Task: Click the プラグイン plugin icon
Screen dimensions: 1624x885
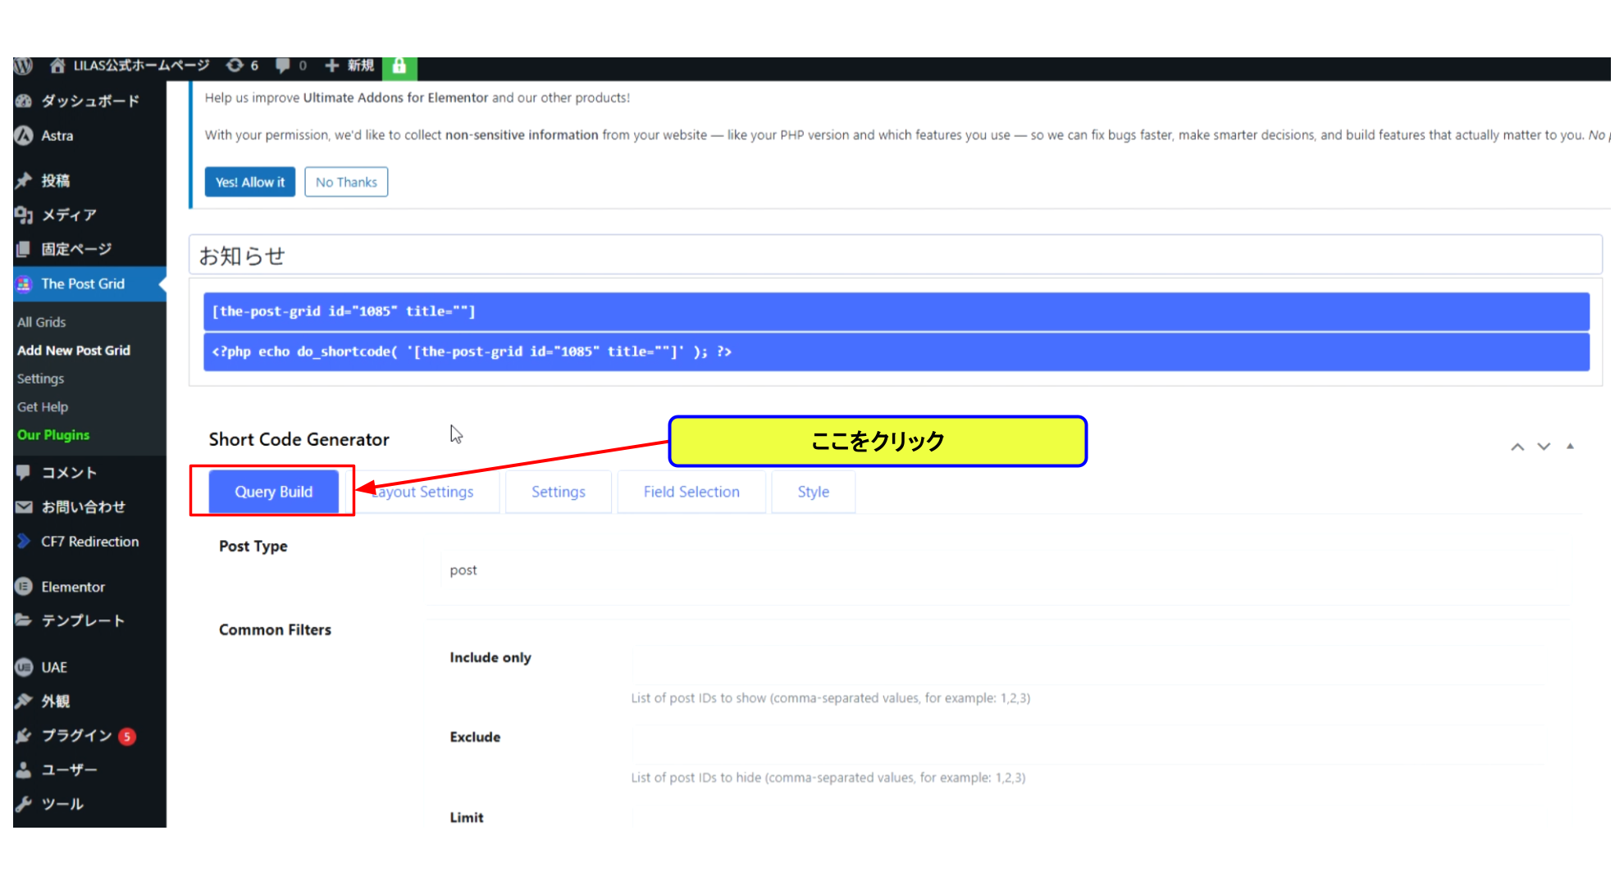Action: 24,736
